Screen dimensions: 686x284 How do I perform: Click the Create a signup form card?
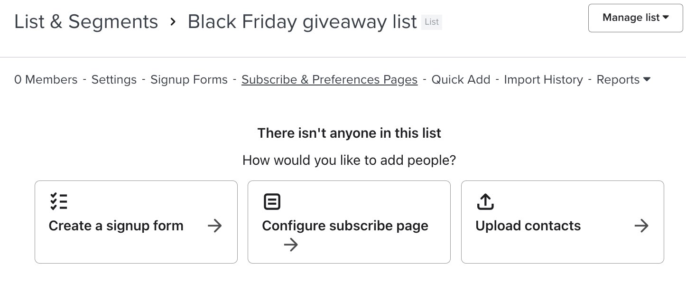tap(136, 222)
